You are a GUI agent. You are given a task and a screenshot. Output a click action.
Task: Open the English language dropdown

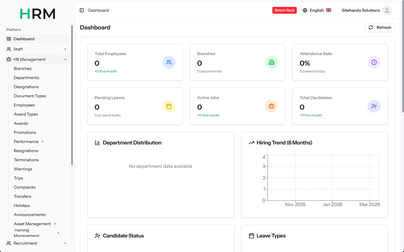click(317, 10)
